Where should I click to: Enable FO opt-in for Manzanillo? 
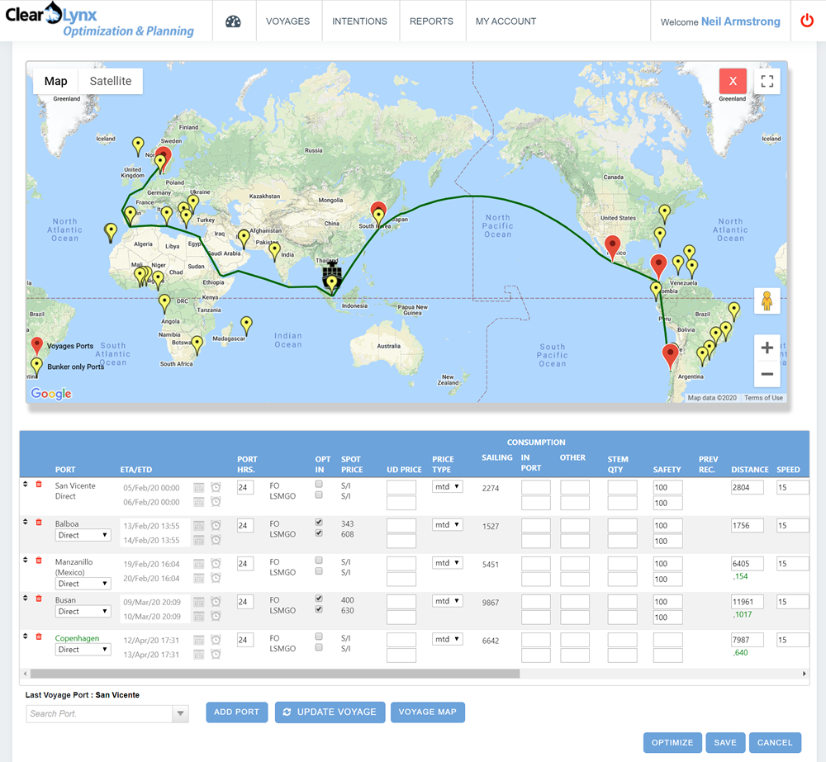[x=319, y=561]
